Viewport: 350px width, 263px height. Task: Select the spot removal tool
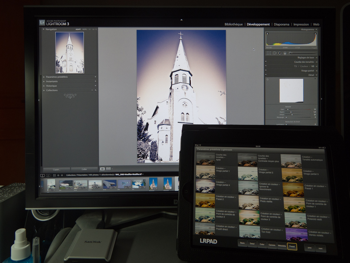point(274,53)
